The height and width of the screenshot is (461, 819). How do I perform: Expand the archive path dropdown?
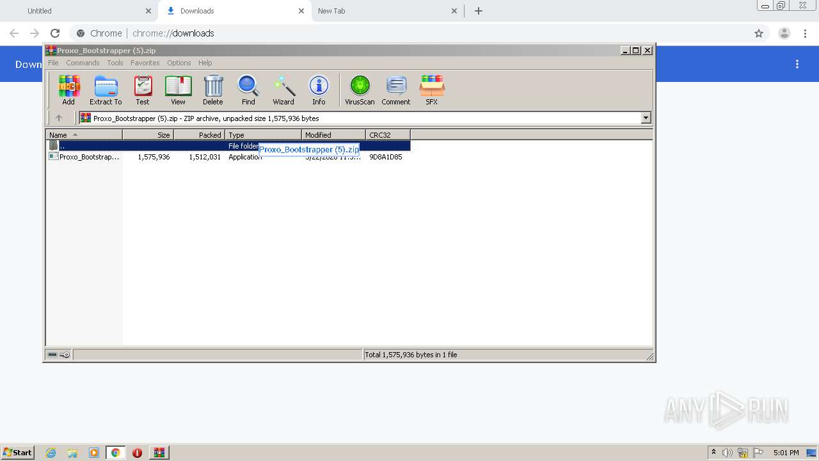pos(646,118)
